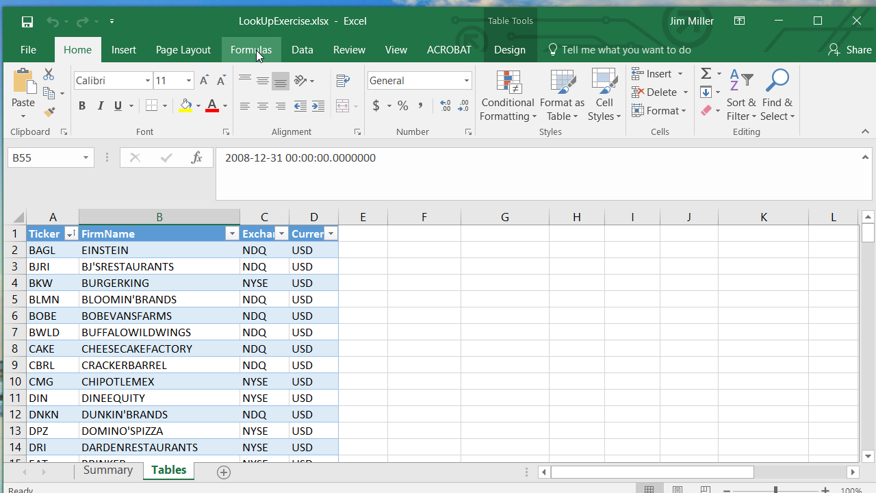Click the Increase Font Size icon
This screenshot has height=493, width=876.
[204, 81]
